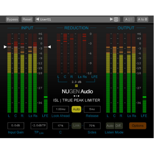The height and width of the screenshot is (154, 154).
Task: Select the next preset arrow
Action: tap(111, 19)
